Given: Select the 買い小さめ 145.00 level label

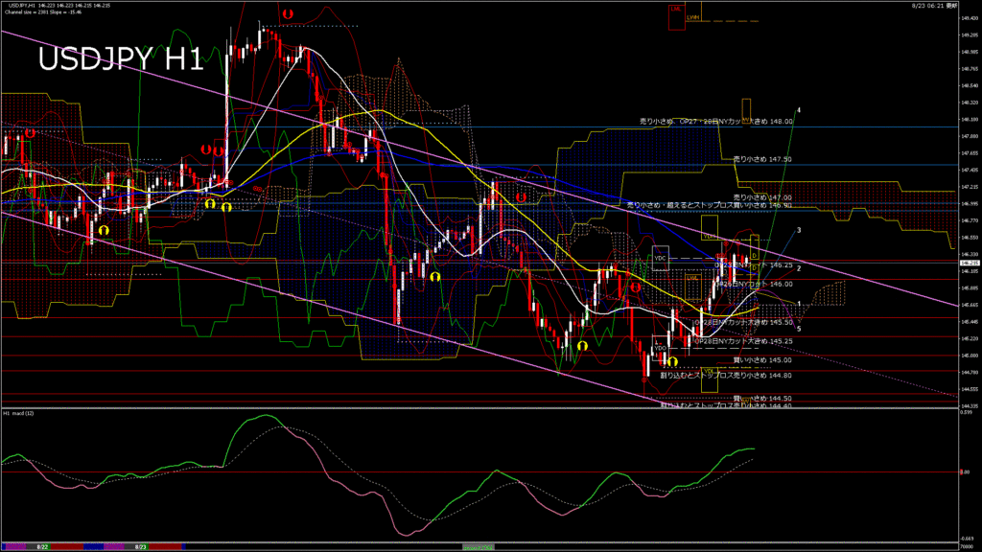Looking at the screenshot, I should [x=761, y=360].
